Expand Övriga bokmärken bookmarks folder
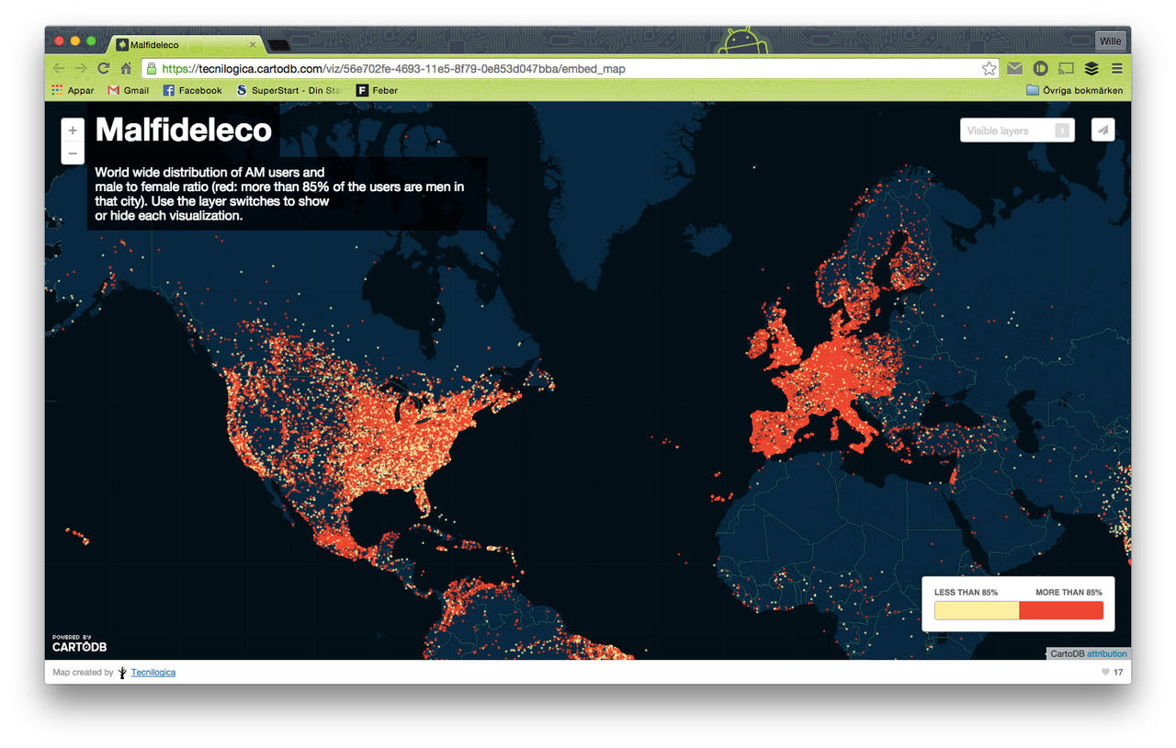 pyautogui.click(x=1074, y=90)
